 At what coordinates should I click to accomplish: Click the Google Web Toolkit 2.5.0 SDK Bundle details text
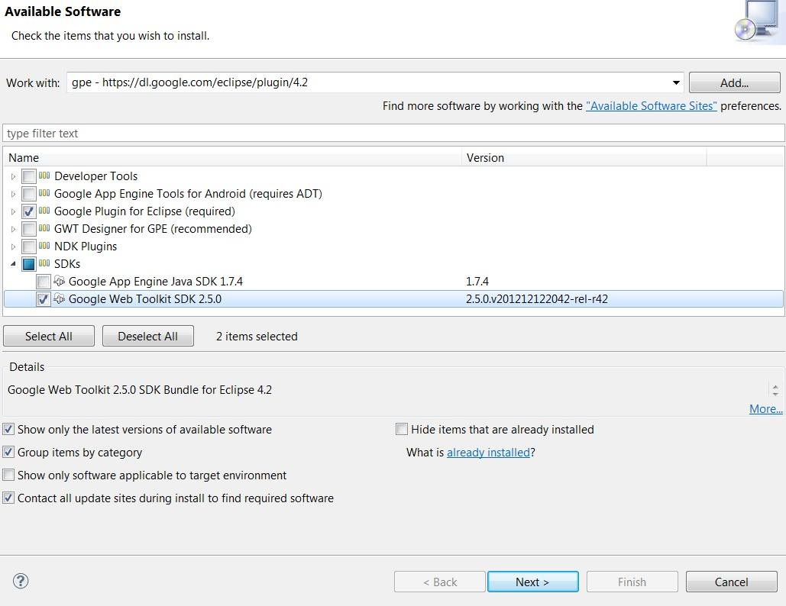tap(140, 390)
